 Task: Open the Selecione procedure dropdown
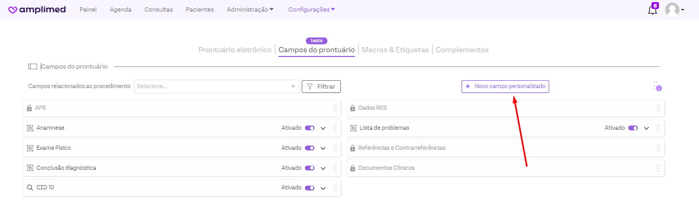(x=216, y=87)
